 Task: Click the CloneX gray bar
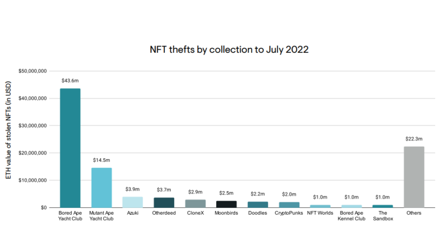point(195,204)
